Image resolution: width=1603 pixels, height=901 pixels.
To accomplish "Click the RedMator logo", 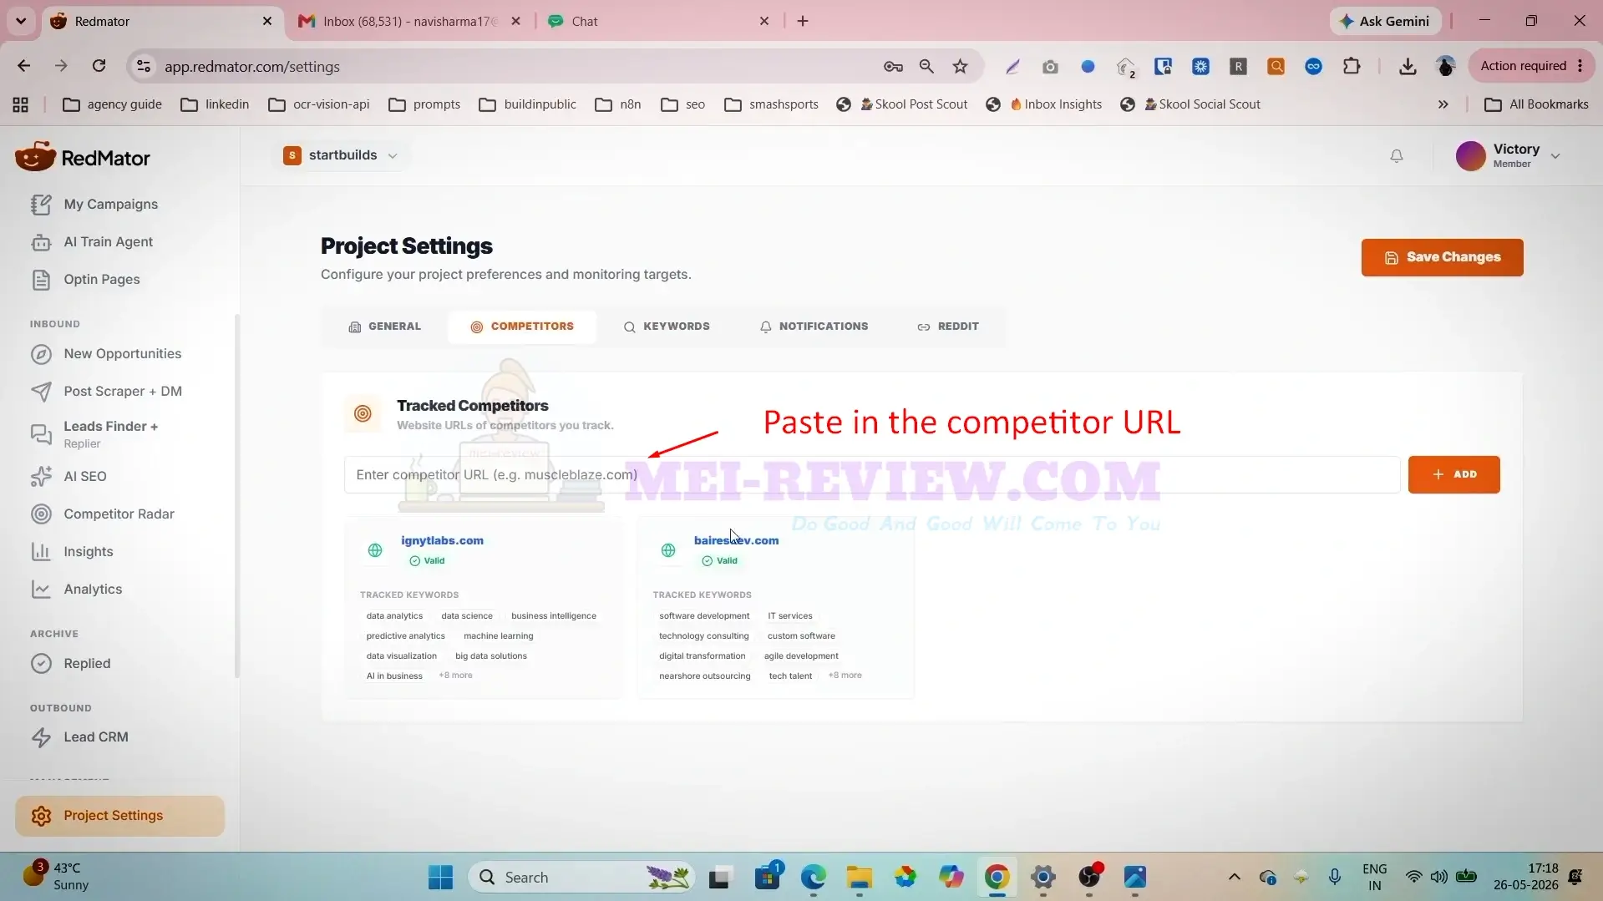I will [83, 157].
